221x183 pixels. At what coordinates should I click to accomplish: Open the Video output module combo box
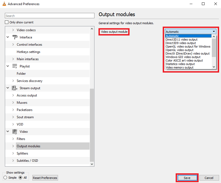pos(191,32)
